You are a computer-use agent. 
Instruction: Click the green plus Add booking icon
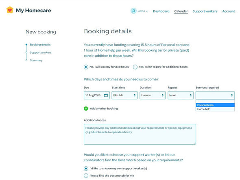click(x=86, y=108)
